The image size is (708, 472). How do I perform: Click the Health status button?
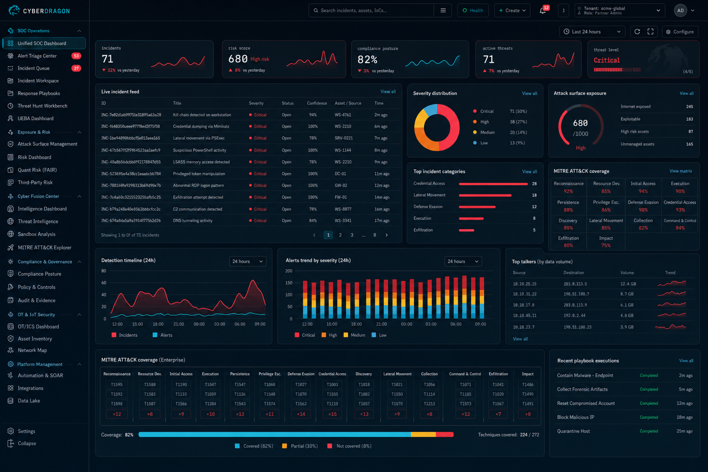click(x=473, y=11)
